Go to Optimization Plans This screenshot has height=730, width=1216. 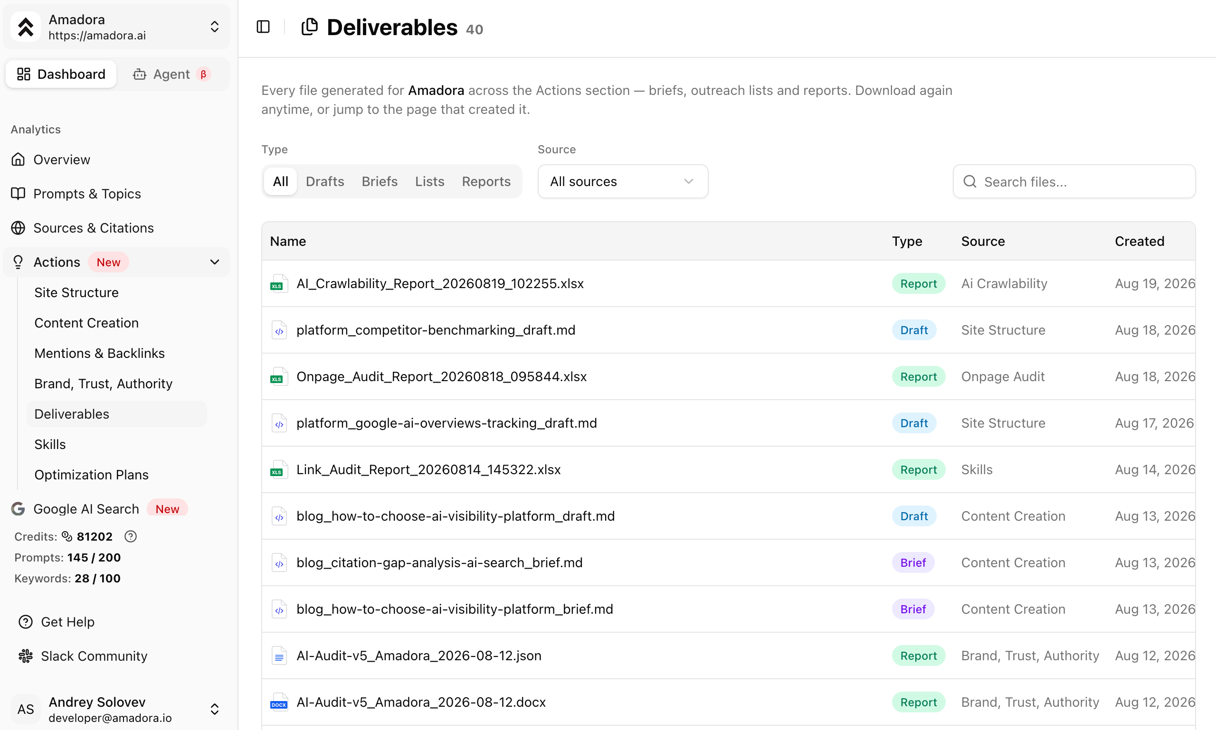click(x=117, y=475)
